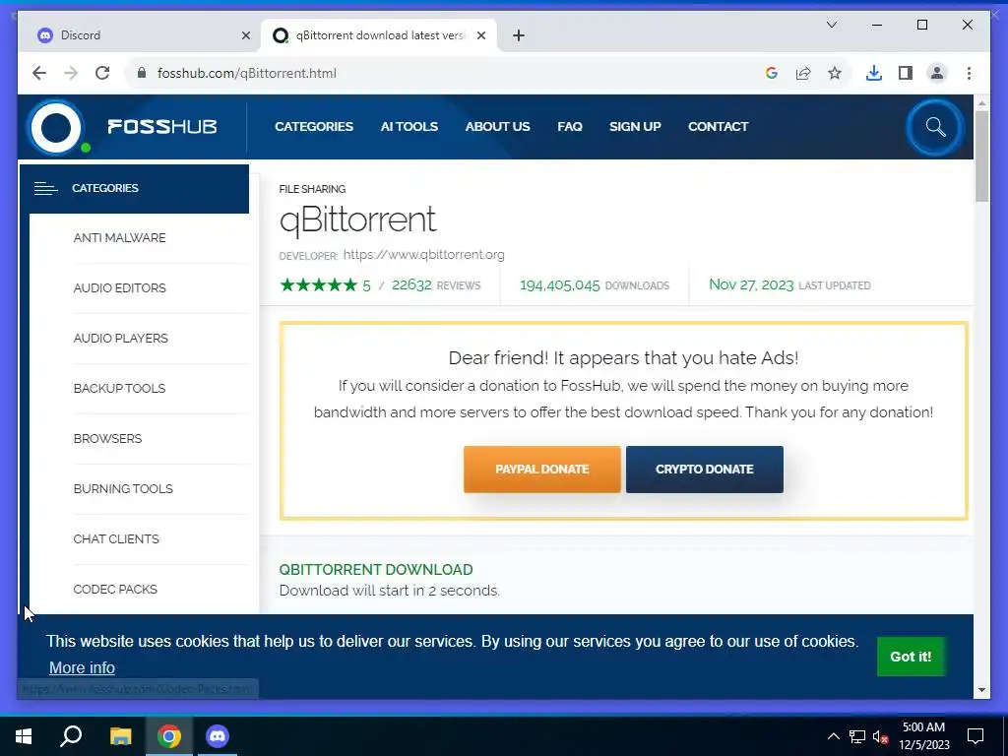The width and height of the screenshot is (1008, 756).
Task: Toggle the Chrome side panel
Action: tap(906, 73)
